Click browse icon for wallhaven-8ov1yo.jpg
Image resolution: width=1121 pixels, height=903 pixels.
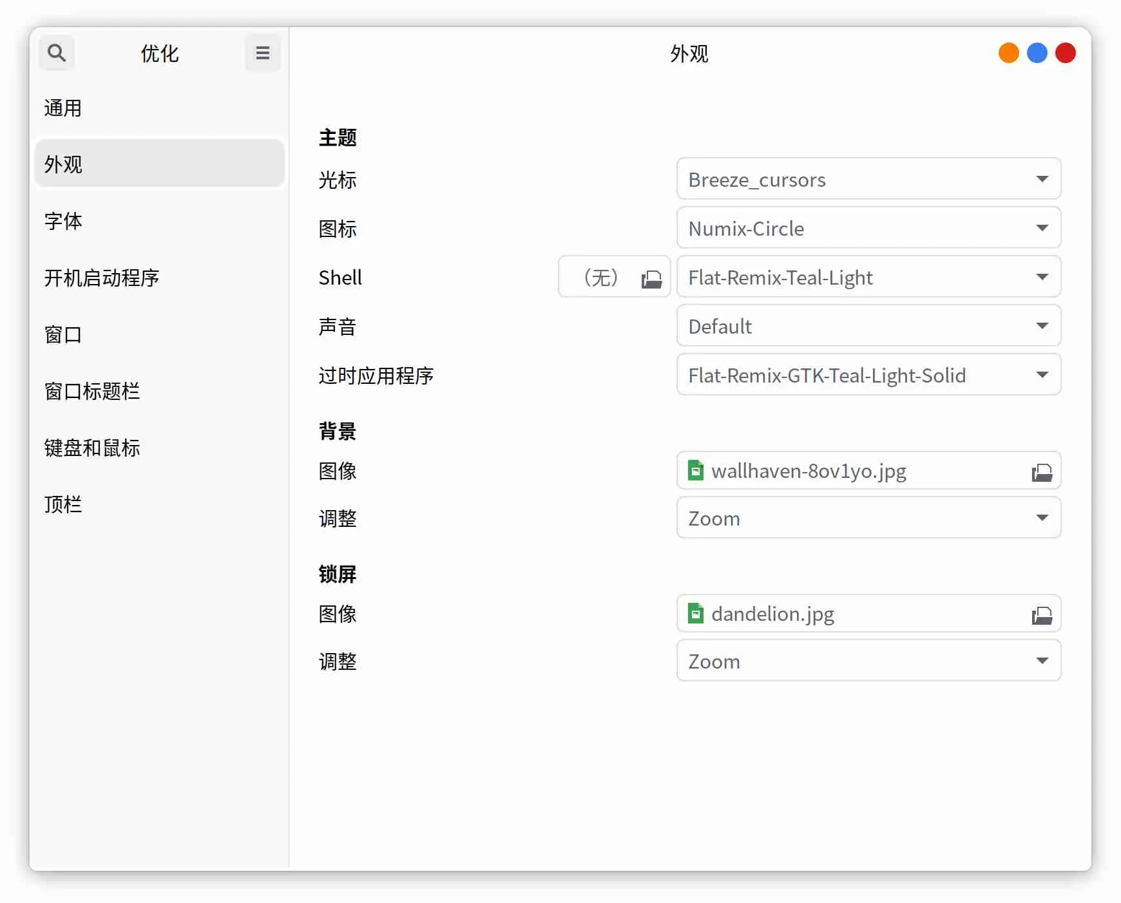(1041, 472)
